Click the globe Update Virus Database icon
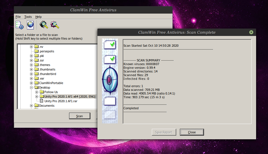Image resolution: width=268 pixels, height=154 pixels. (30, 25)
